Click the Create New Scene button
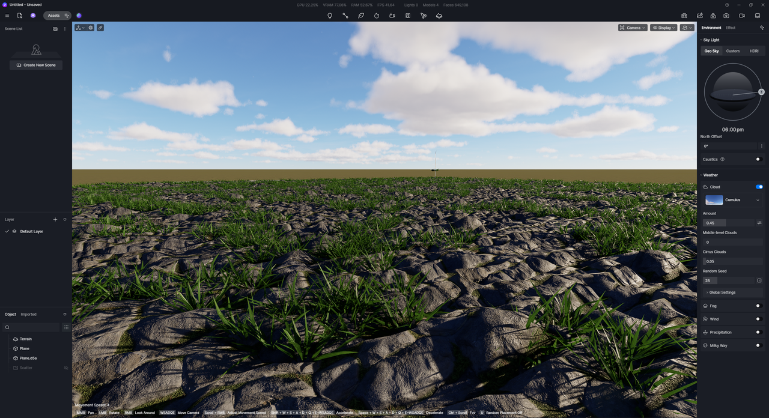 coord(36,65)
